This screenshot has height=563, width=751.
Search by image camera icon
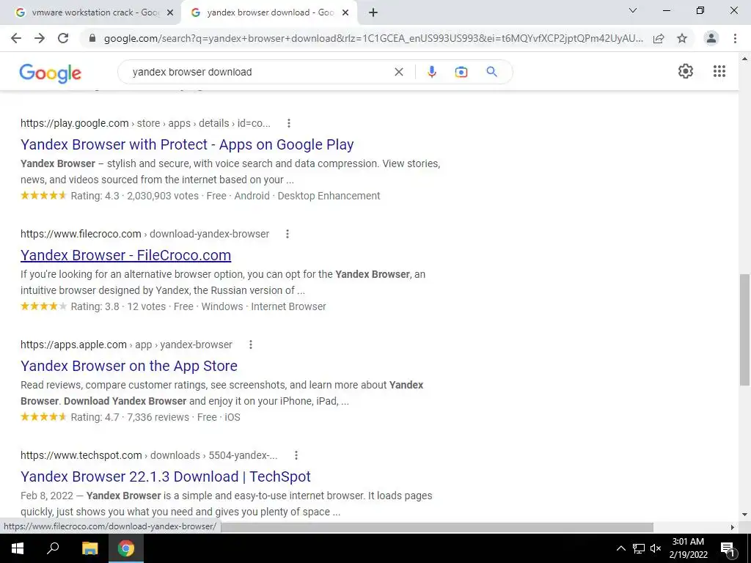(461, 72)
